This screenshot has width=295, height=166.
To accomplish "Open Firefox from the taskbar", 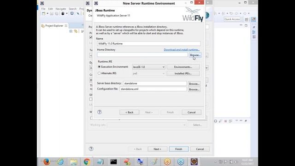I will click(x=47, y=162).
